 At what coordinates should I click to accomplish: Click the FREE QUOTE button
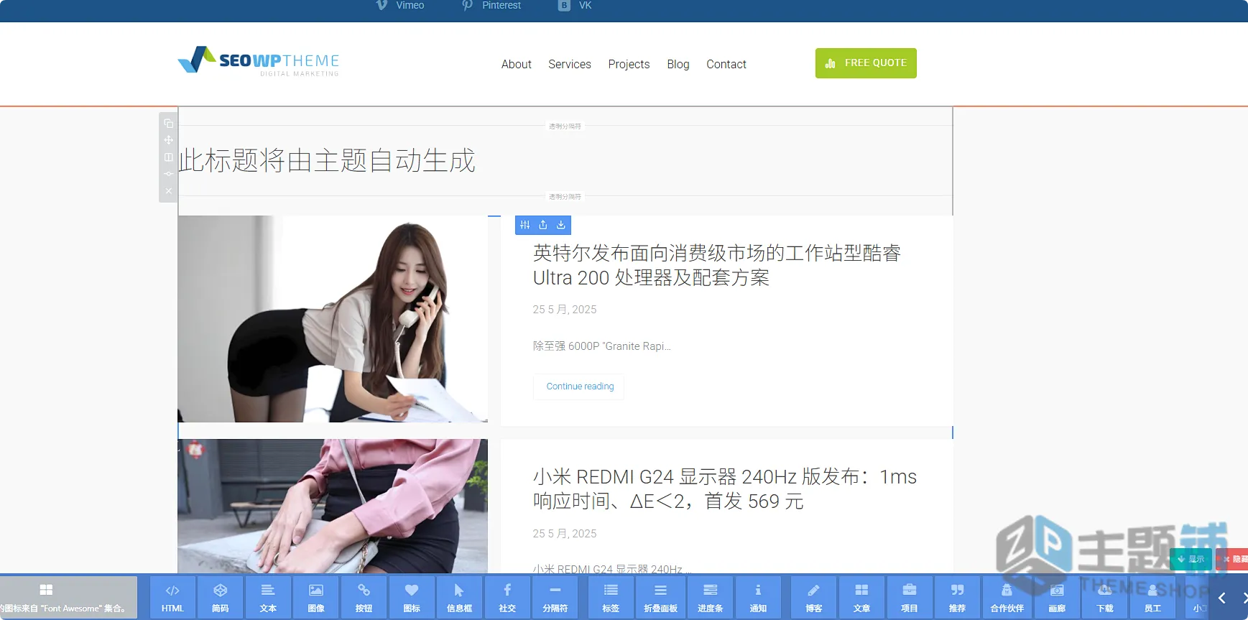coord(866,63)
